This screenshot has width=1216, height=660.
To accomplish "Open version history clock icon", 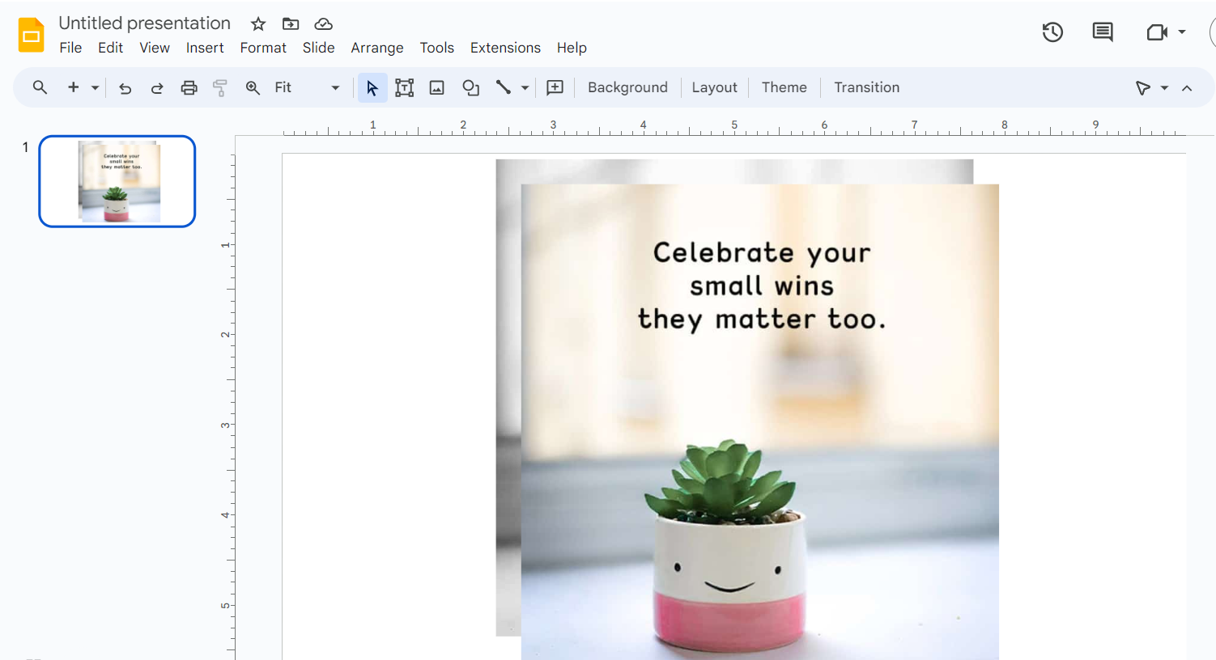I will tap(1052, 32).
